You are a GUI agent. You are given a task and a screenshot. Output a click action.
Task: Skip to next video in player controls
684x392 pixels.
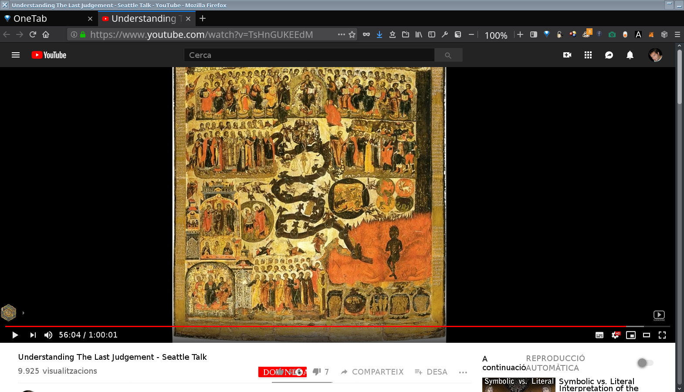(33, 335)
